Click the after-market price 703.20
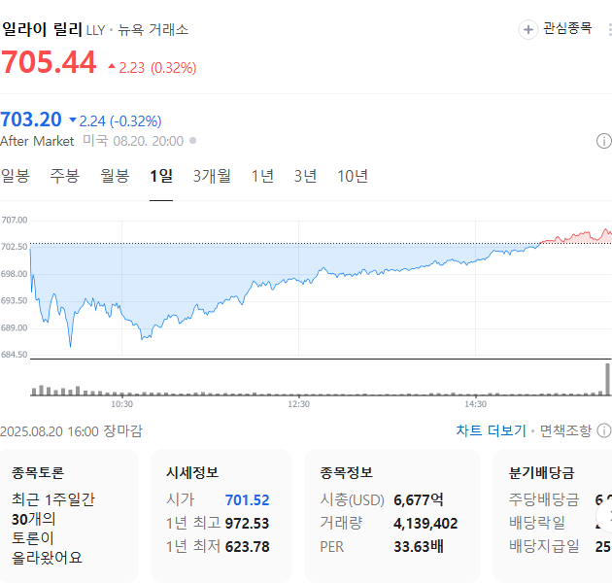Screen dimensions: 612x583 click(31, 120)
